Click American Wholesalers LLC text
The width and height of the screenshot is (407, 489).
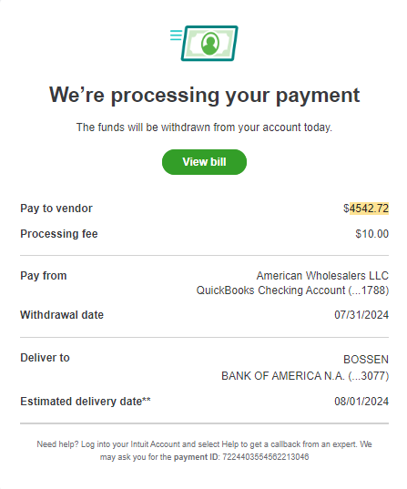[322, 276]
